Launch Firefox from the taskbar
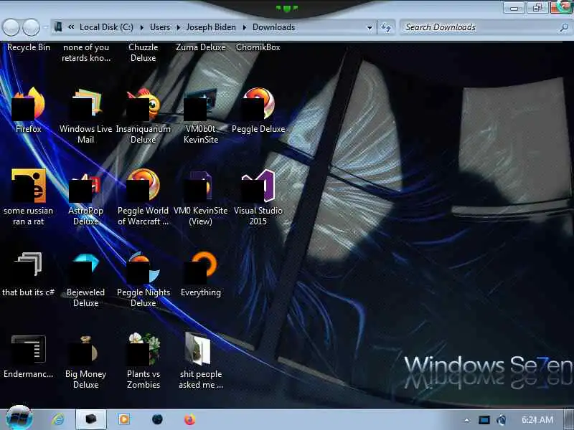574x430 pixels. tap(189, 419)
